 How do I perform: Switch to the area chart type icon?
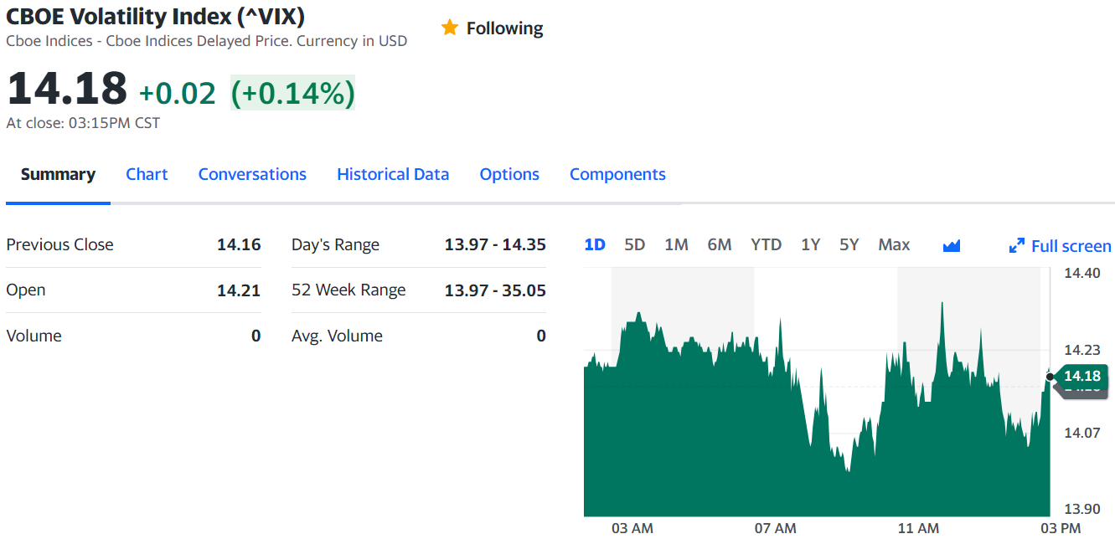pos(951,245)
